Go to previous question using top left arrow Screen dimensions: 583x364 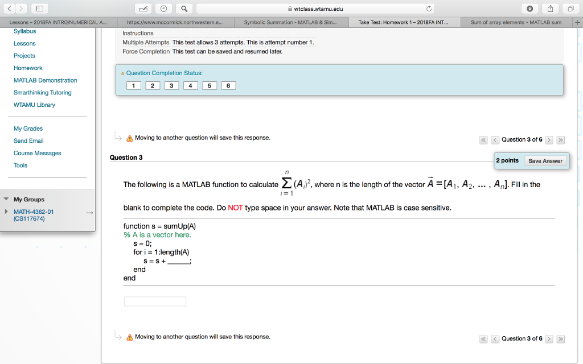495,140
